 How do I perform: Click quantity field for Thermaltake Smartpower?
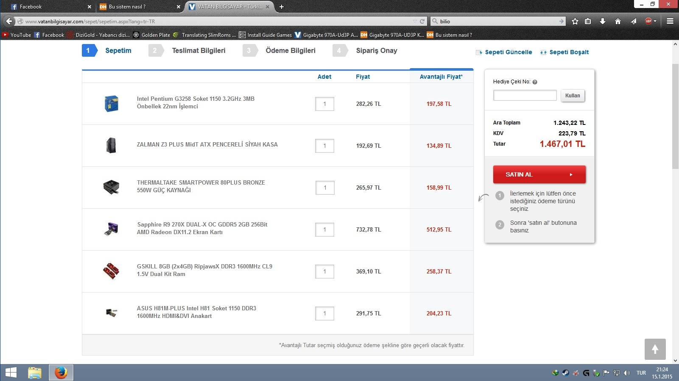(x=325, y=188)
